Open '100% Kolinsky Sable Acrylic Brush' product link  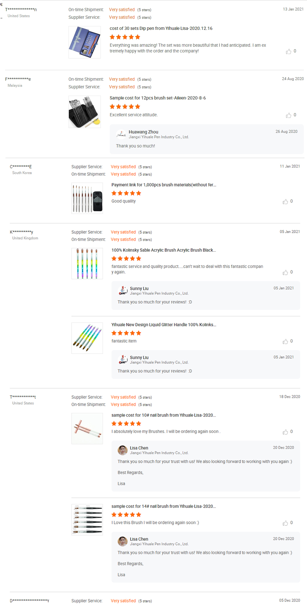[164, 250]
